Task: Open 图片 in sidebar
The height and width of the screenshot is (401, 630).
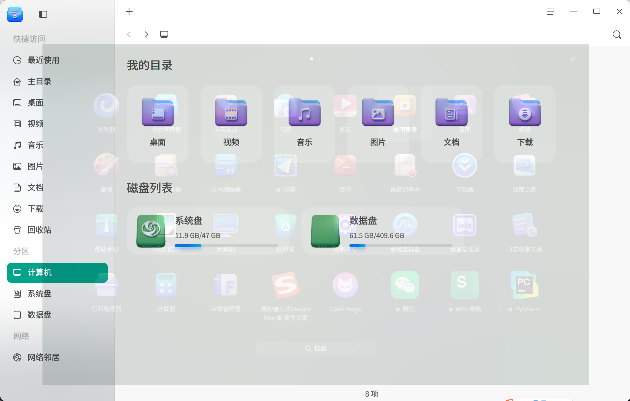Action: click(x=57, y=166)
